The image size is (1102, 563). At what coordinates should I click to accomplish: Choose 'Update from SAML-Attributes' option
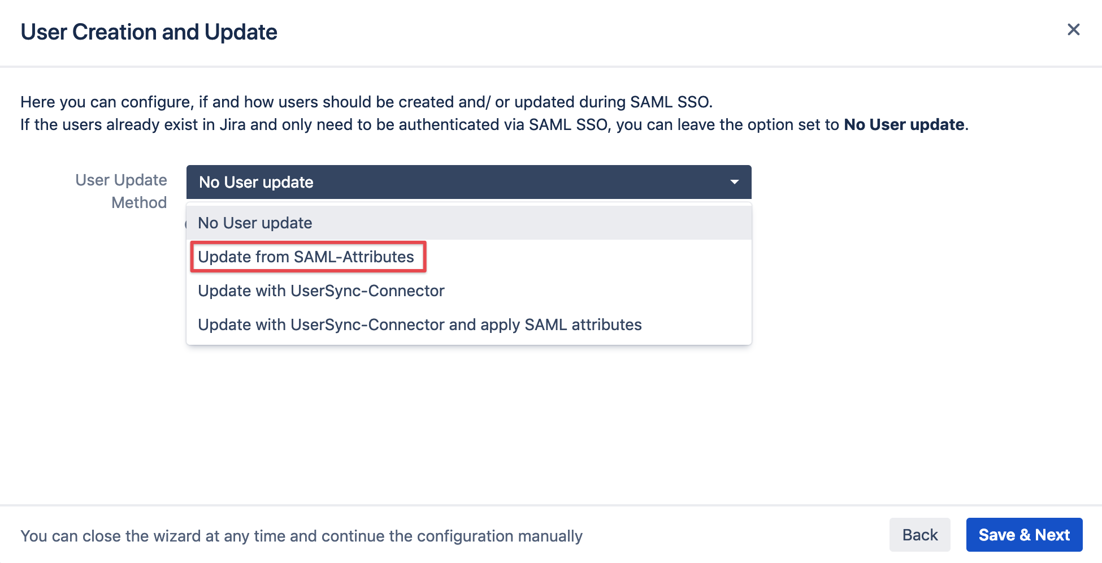(x=306, y=257)
